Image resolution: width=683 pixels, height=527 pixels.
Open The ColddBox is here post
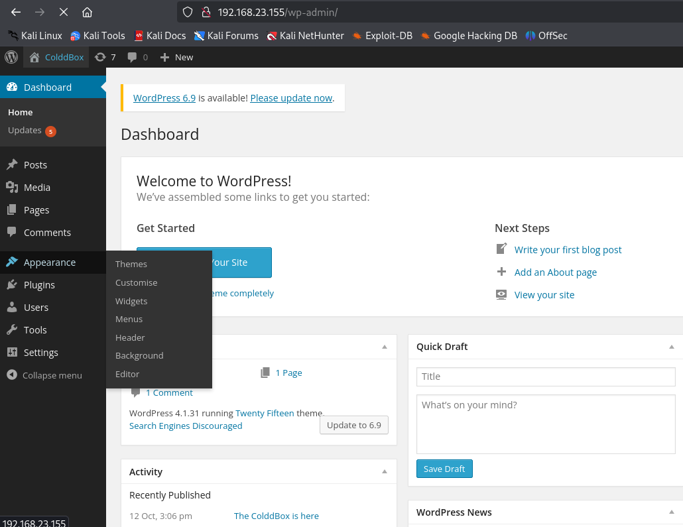276,516
